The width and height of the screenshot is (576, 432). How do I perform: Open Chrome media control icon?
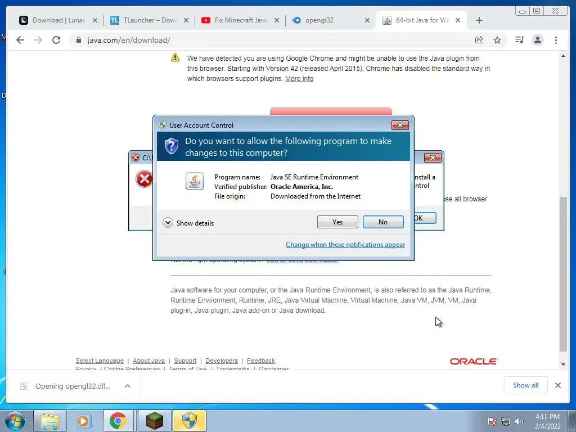[519, 40]
